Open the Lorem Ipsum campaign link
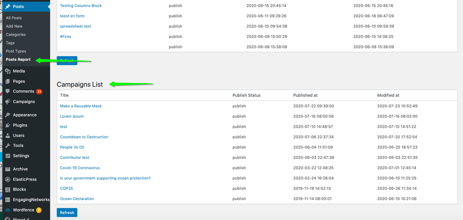 coord(72,116)
